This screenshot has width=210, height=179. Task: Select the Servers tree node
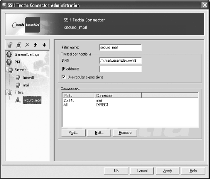tap(20, 70)
